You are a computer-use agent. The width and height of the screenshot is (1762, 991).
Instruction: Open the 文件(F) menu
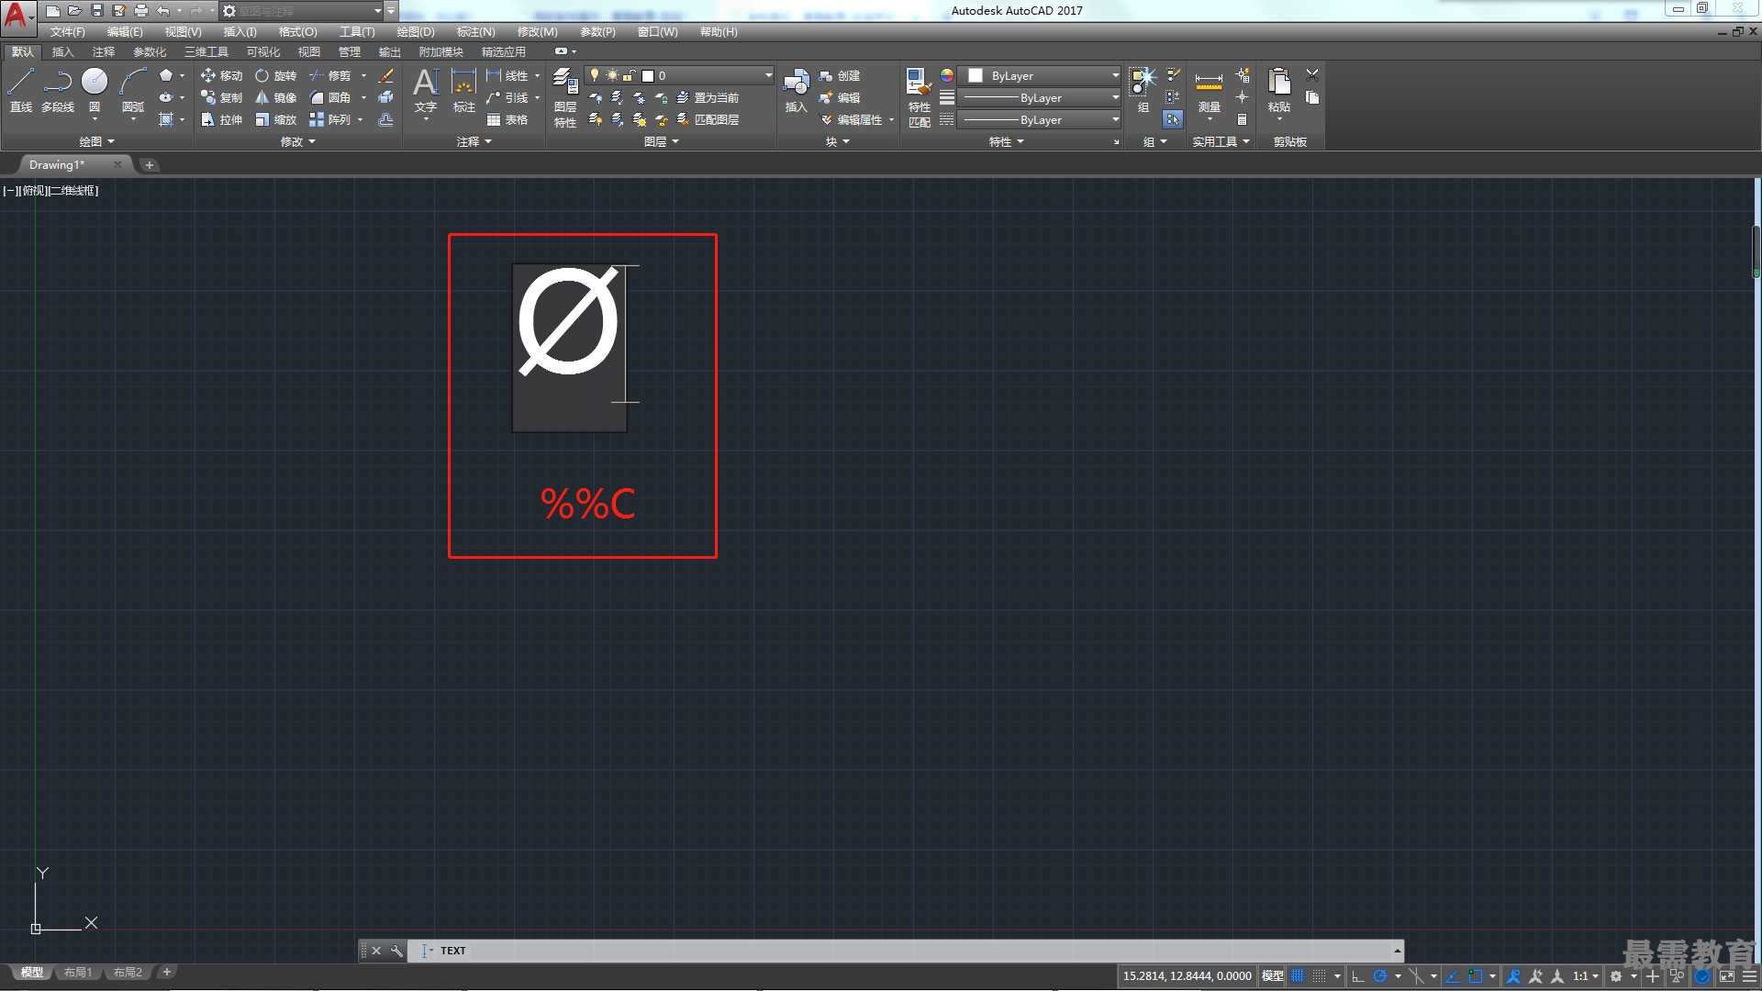click(x=67, y=32)
